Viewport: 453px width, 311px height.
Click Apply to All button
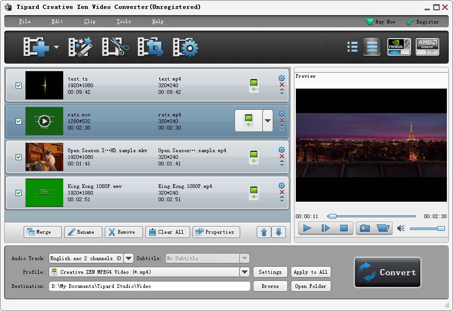point(311,272)
